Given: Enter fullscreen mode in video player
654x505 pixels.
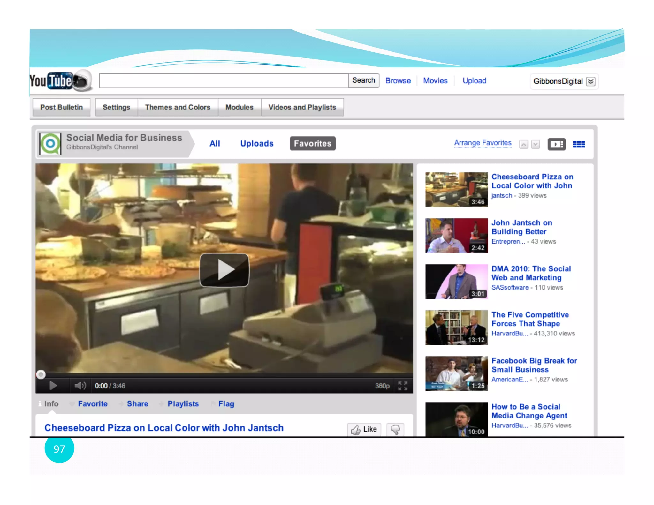Looking at the screenshot, I should click(x=403, y=386).
